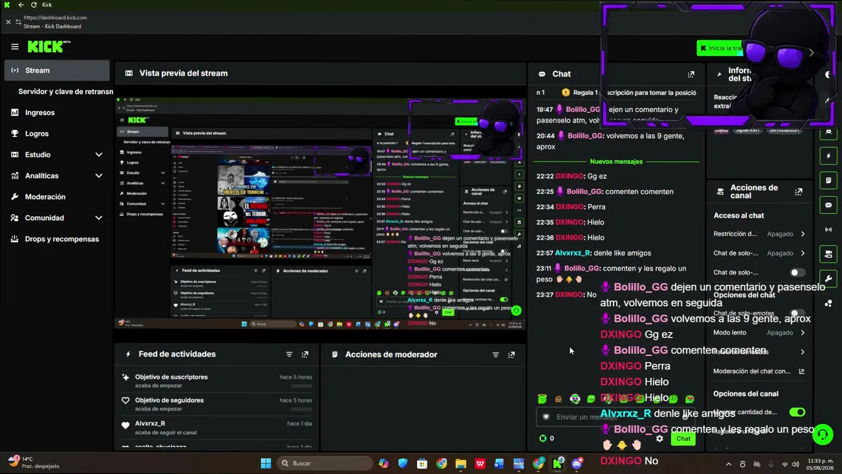Open the hamburger menu beside the Kick logo
The image size is (842, 474).
(14, 47)
